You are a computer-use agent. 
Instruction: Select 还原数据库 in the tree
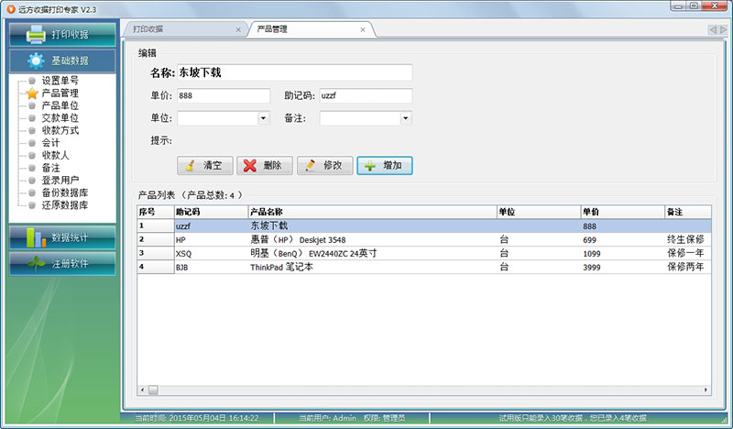tap(64, 205)
